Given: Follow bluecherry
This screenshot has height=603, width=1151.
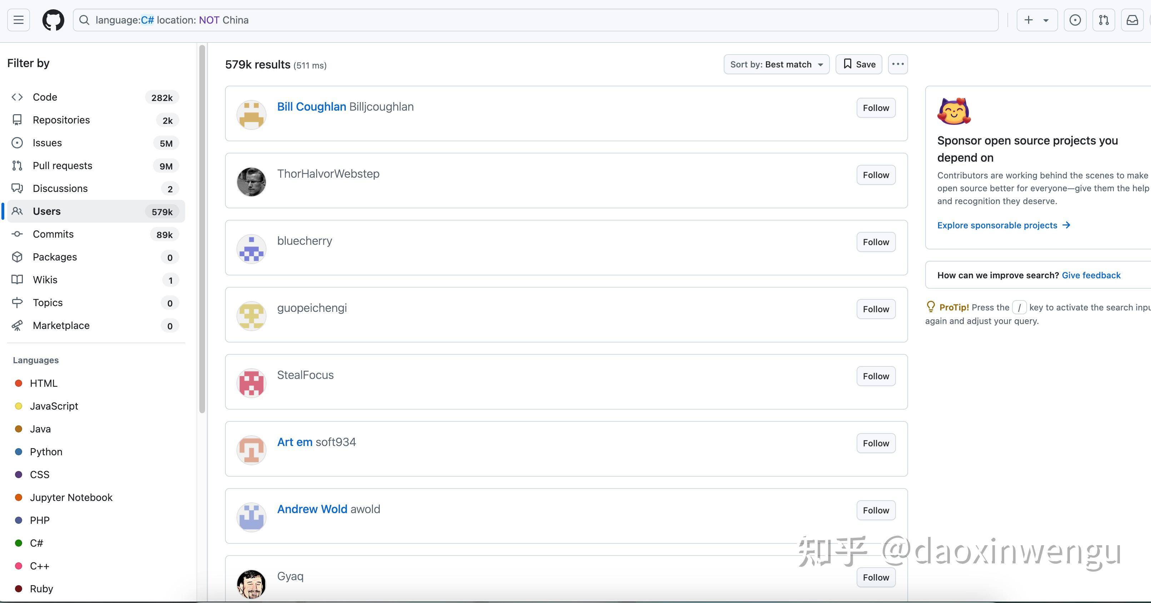Looking at the screenshot, I should tap(876, 242).
